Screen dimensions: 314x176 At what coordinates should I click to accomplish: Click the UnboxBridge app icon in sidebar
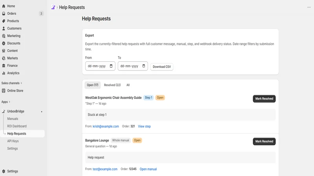4,111
